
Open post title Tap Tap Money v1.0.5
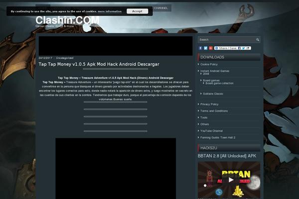tap(99, 64)
